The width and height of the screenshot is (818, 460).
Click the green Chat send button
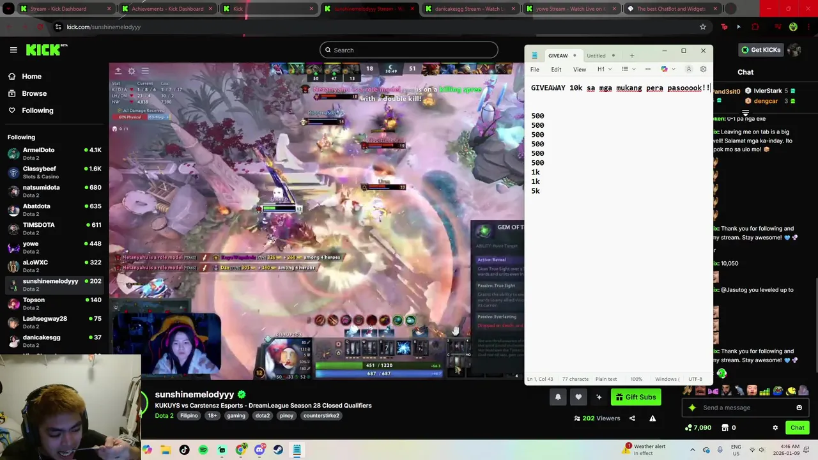pyautogui.click(x=797, y=427)
